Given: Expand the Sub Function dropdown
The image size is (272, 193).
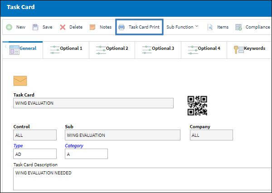Looking at the screenshot, I should pos(182,27).
